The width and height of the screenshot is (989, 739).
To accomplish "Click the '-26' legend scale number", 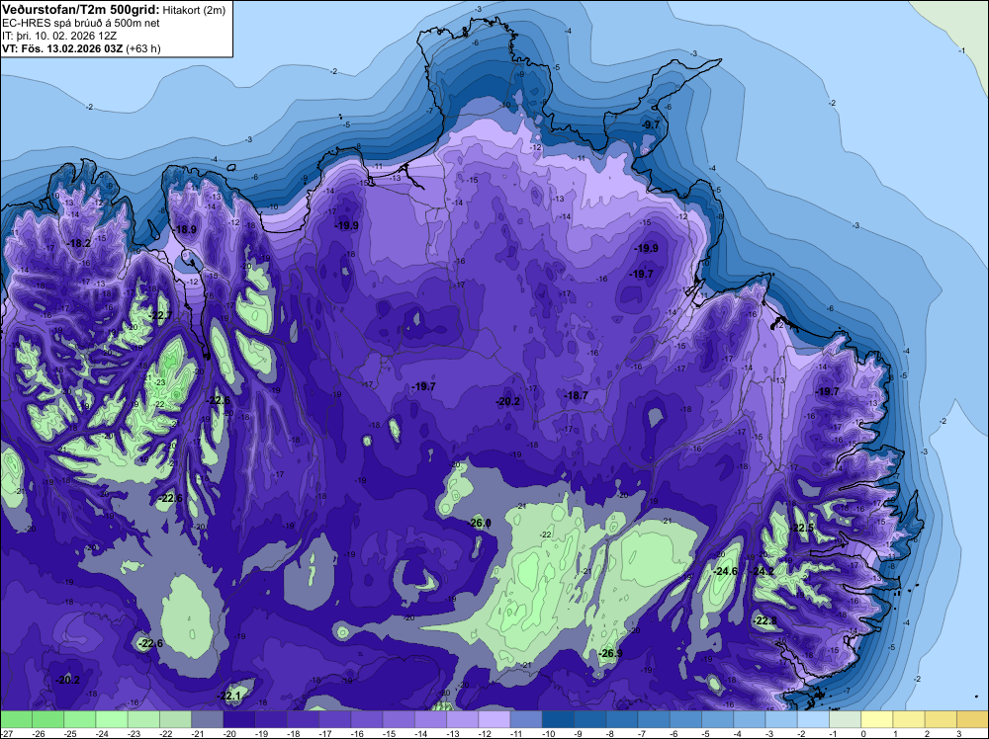I will (39, 733).
